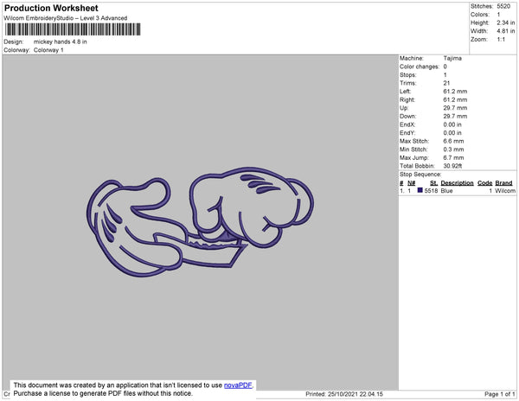Click the 'Page 1 of 1' footer text
The height and width of the screenshot is (401, 519).
tap(500, 394)
